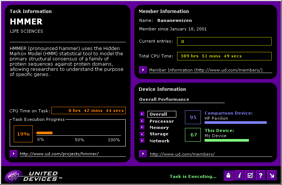282x185 pixels.
Task: Click the checkmark preferences icon
Action: tap(250, 175)
